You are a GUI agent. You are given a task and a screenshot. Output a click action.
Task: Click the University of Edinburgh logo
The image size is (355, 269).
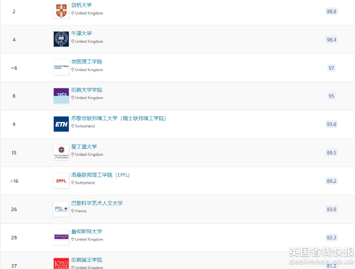61,152
